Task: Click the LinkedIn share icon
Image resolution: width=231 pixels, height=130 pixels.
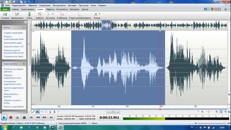Action: point(219,9)
